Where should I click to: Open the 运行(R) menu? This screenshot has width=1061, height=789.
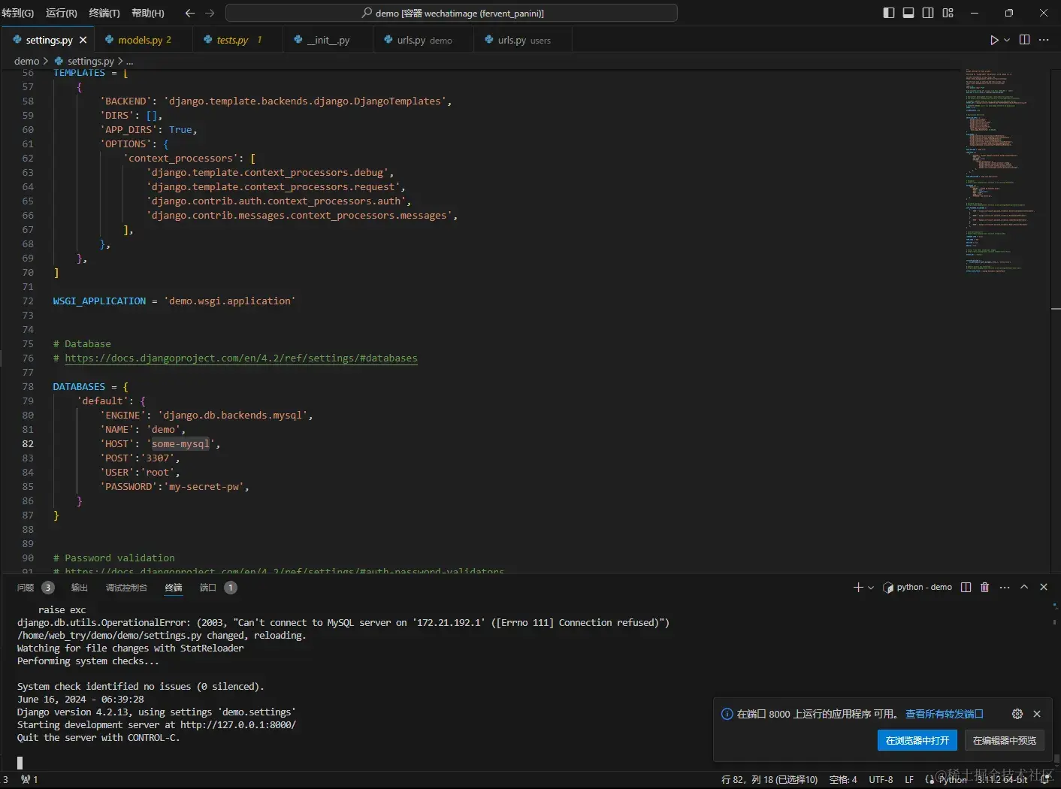(x=62, y=13)
